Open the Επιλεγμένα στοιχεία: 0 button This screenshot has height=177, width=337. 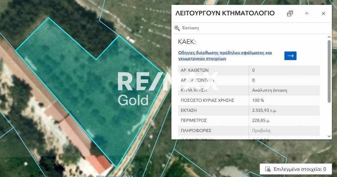click(296, 169)
